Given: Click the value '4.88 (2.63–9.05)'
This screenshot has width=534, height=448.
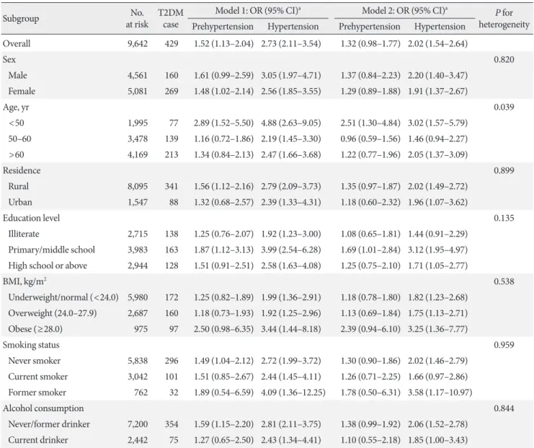Looking at the screenshot, I should coord(291,123).
